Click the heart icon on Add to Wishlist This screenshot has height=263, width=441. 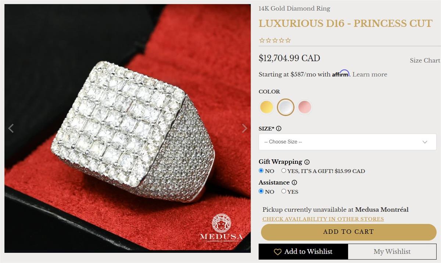[277, 252]
